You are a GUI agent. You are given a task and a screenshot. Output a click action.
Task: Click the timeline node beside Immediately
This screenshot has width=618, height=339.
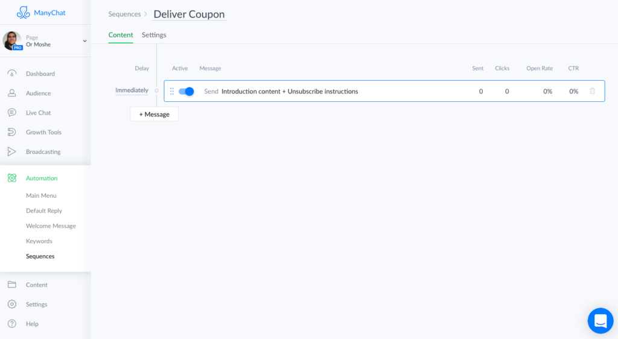pyautogui.click(x=156, y=90)
